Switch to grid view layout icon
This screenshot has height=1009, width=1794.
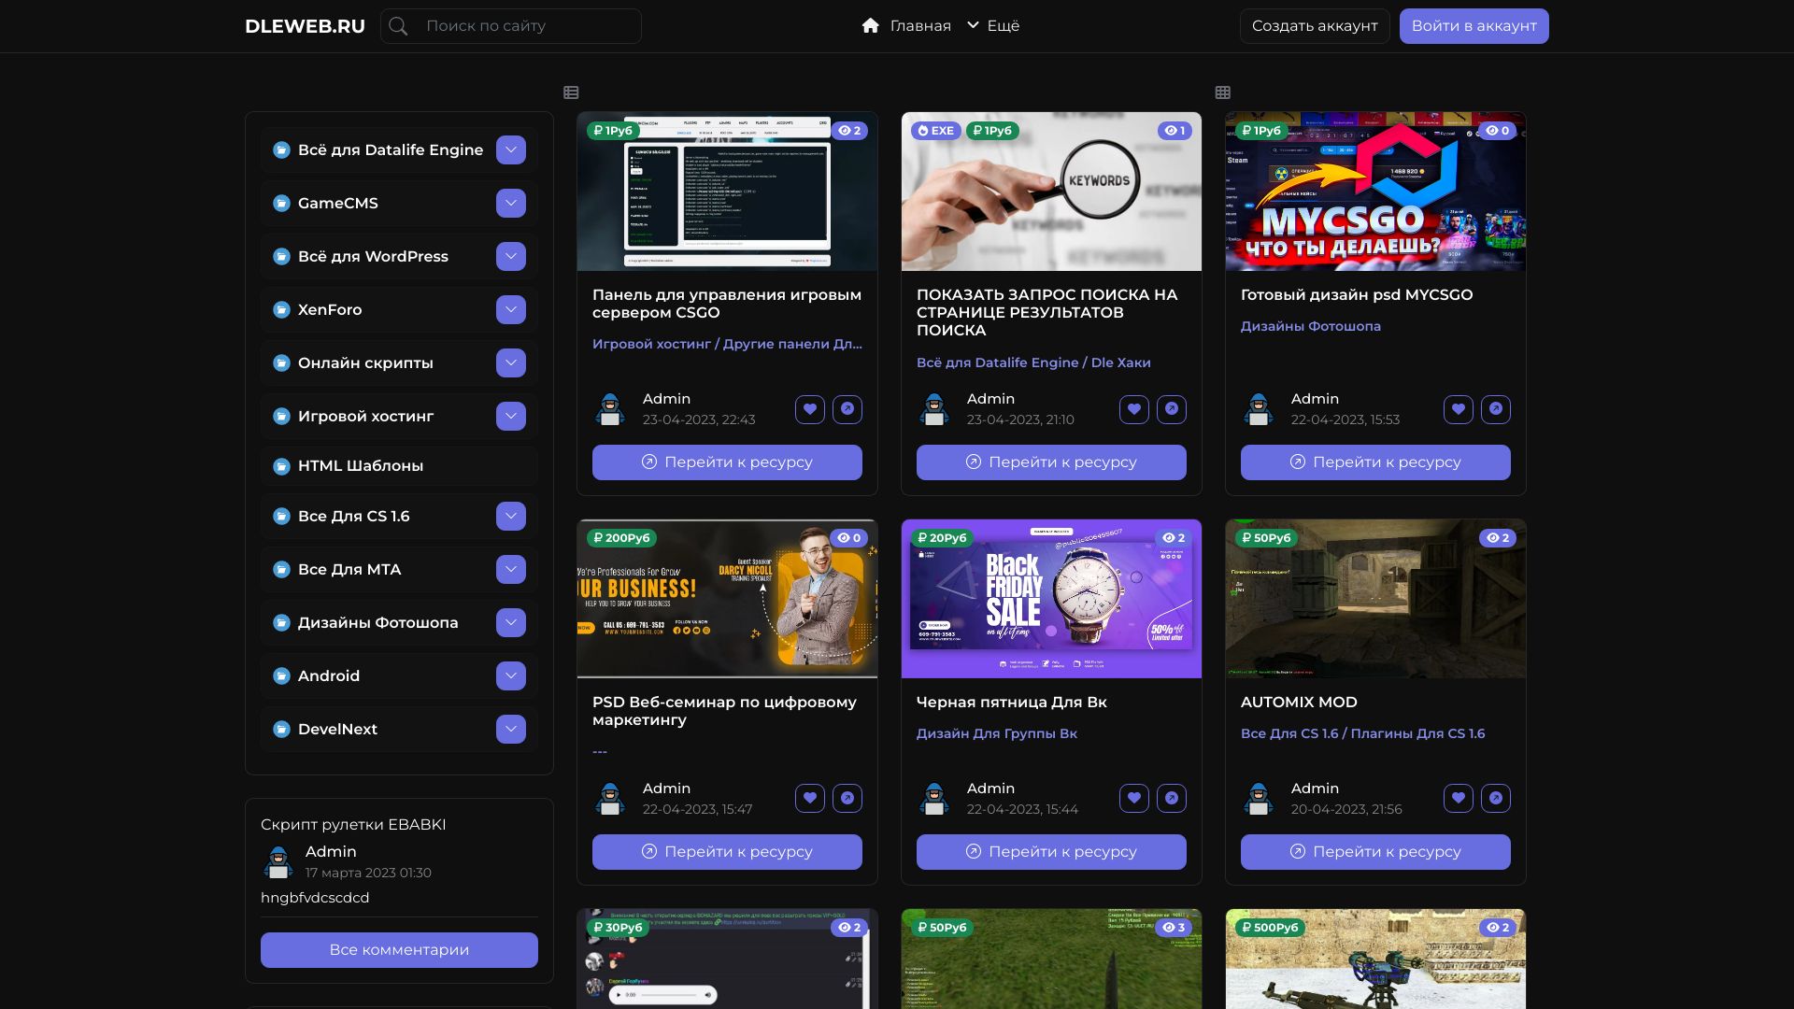pos(1222,92)
